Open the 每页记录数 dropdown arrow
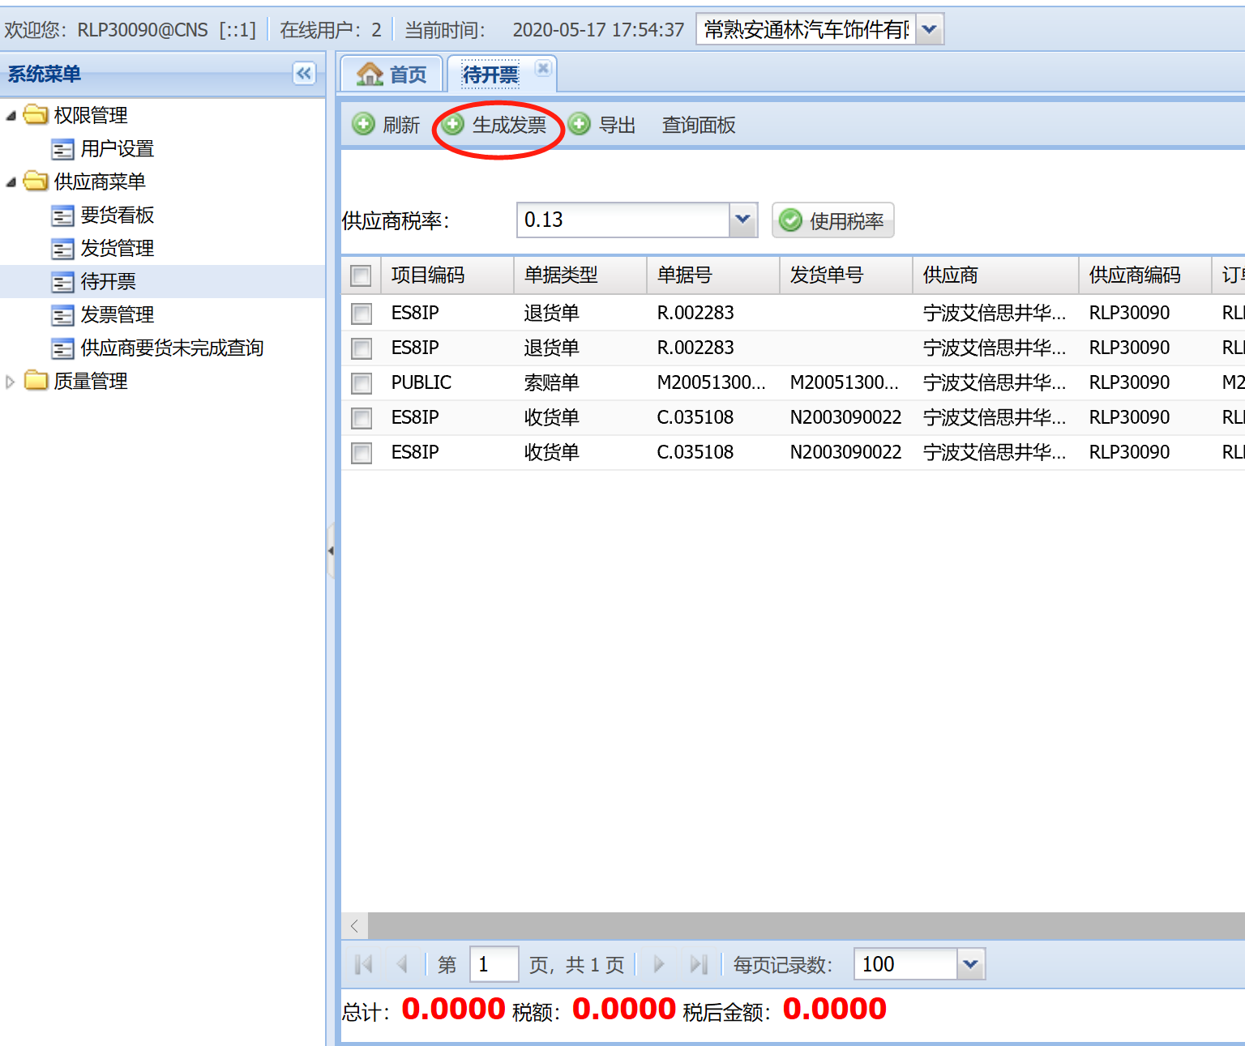 [x=970, y=964]
